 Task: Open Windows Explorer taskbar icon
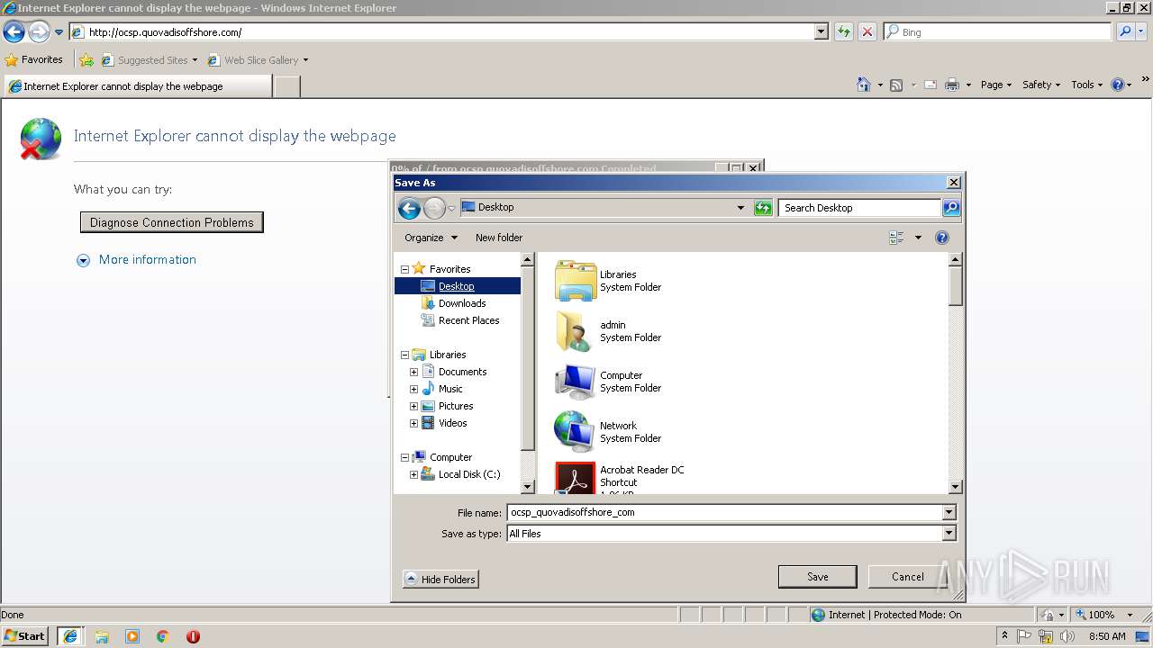[x=102, y=636]
